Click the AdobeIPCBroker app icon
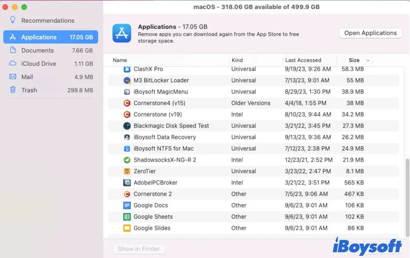Image resolution: width=410 pixels, height=258 pixels. (127, 183)
